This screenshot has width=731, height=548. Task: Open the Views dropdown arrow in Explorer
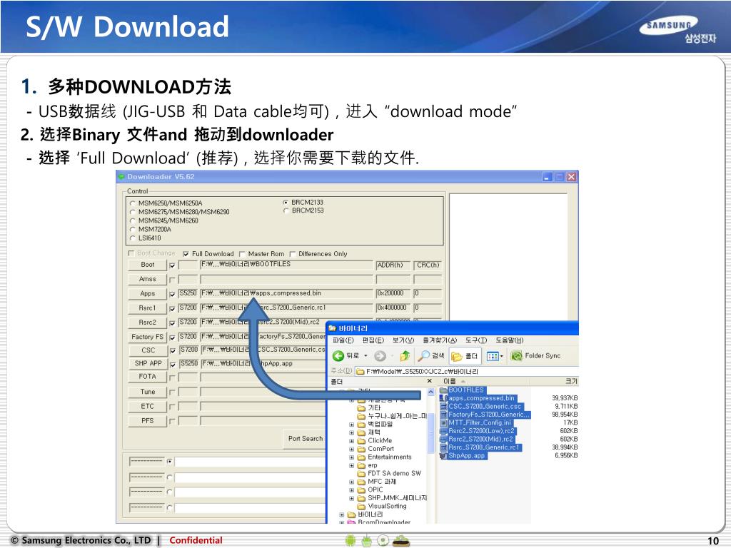(x=502, y=357)
